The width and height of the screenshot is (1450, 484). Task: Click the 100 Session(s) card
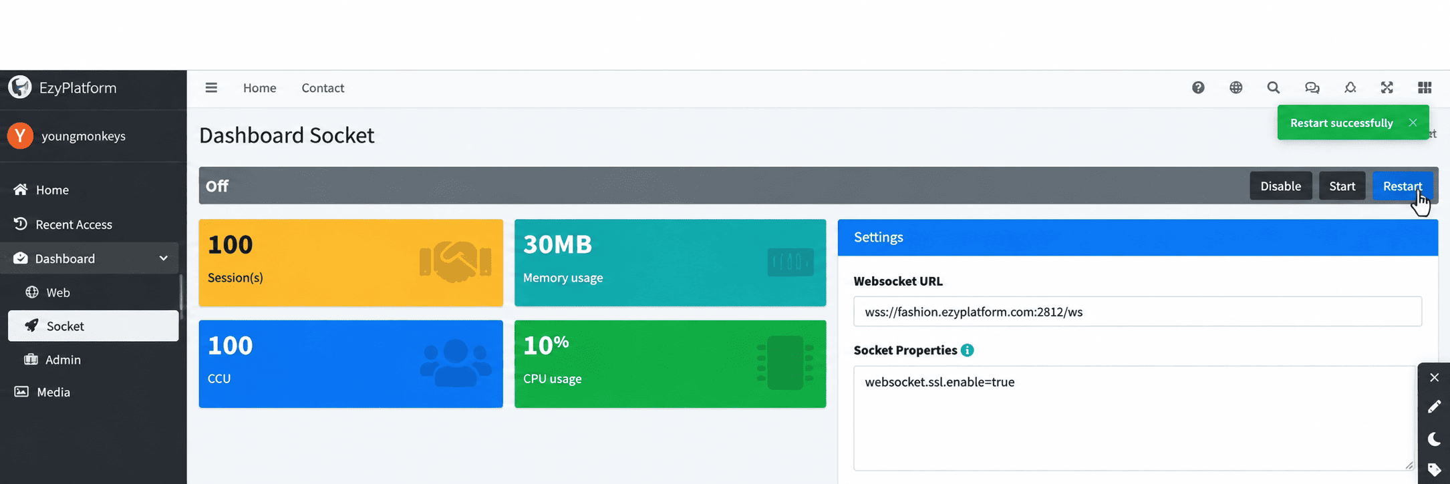click(x=351, y=263)
